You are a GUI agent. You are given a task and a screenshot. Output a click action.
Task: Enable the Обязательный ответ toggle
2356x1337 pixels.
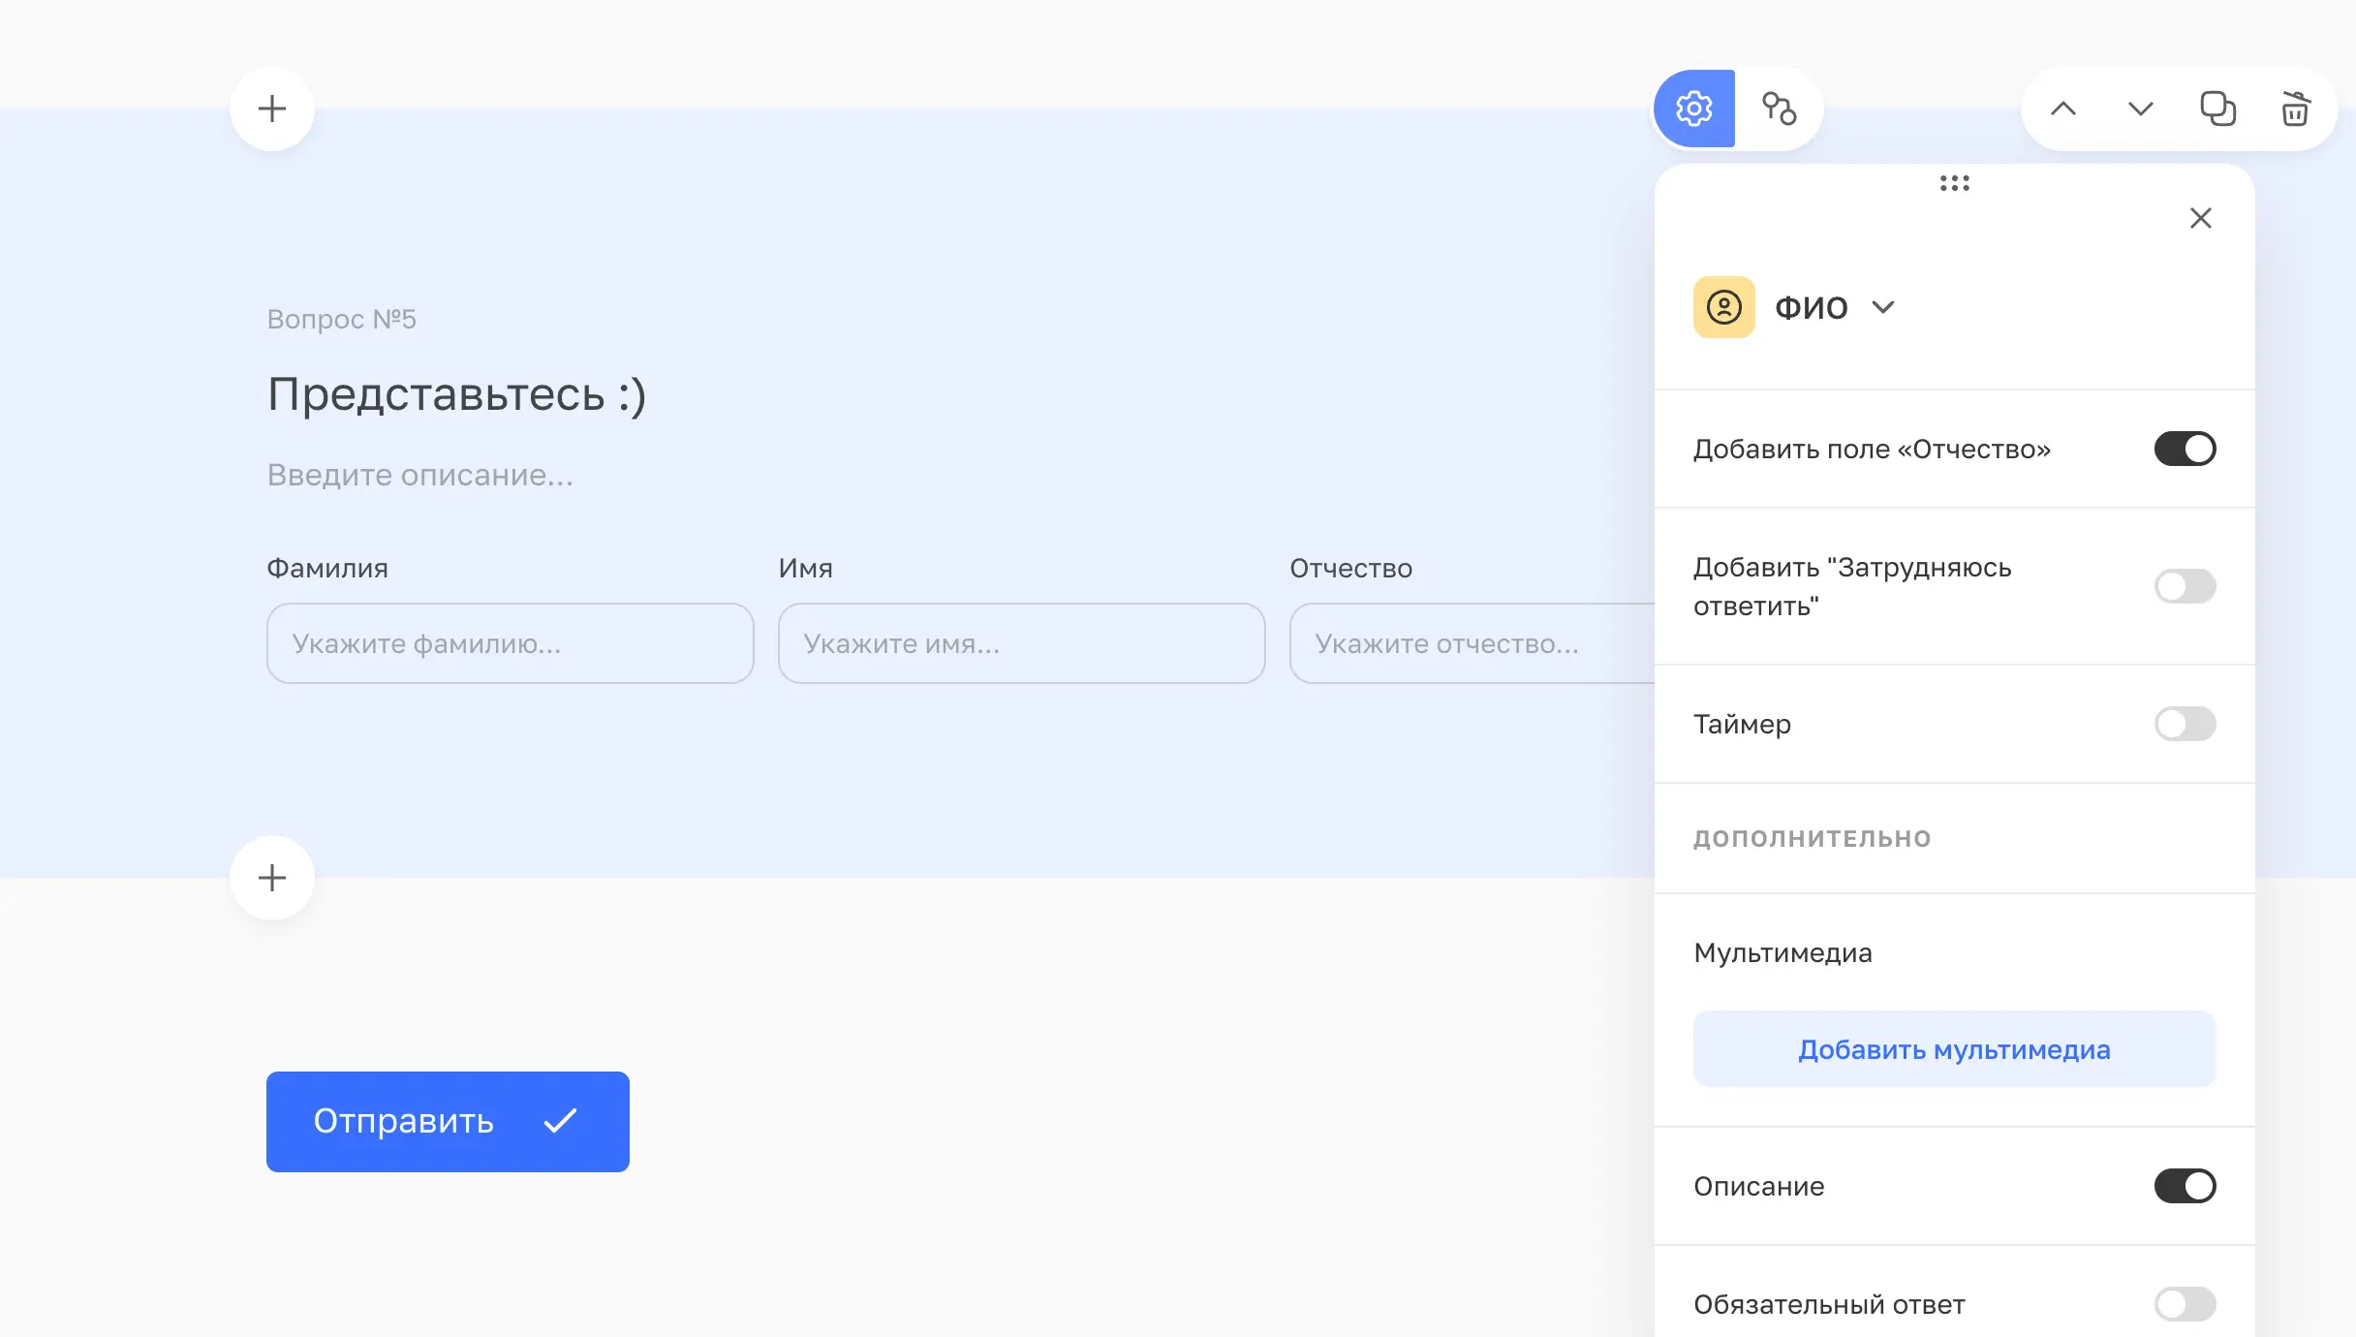[x=2185, y=1304]
